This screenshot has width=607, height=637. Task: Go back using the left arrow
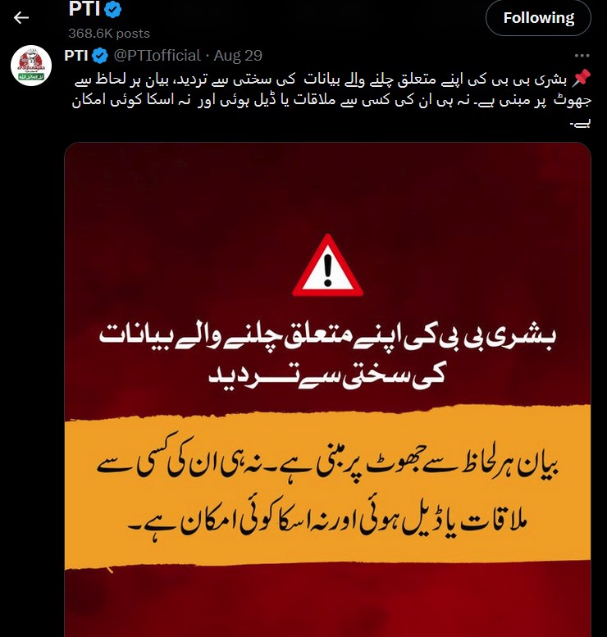coord(21,17)
